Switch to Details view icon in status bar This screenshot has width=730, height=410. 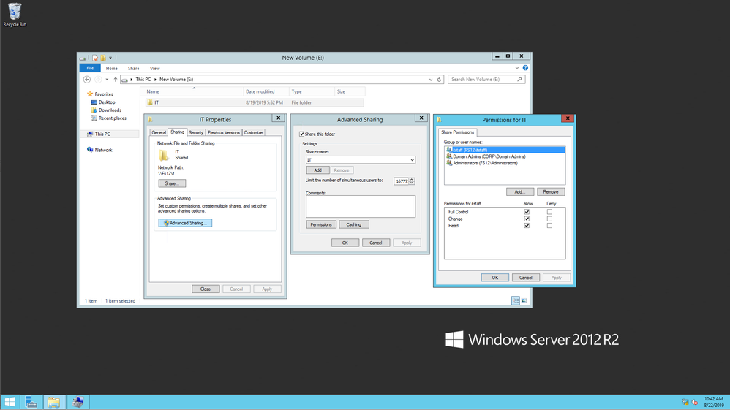[516, 301]
